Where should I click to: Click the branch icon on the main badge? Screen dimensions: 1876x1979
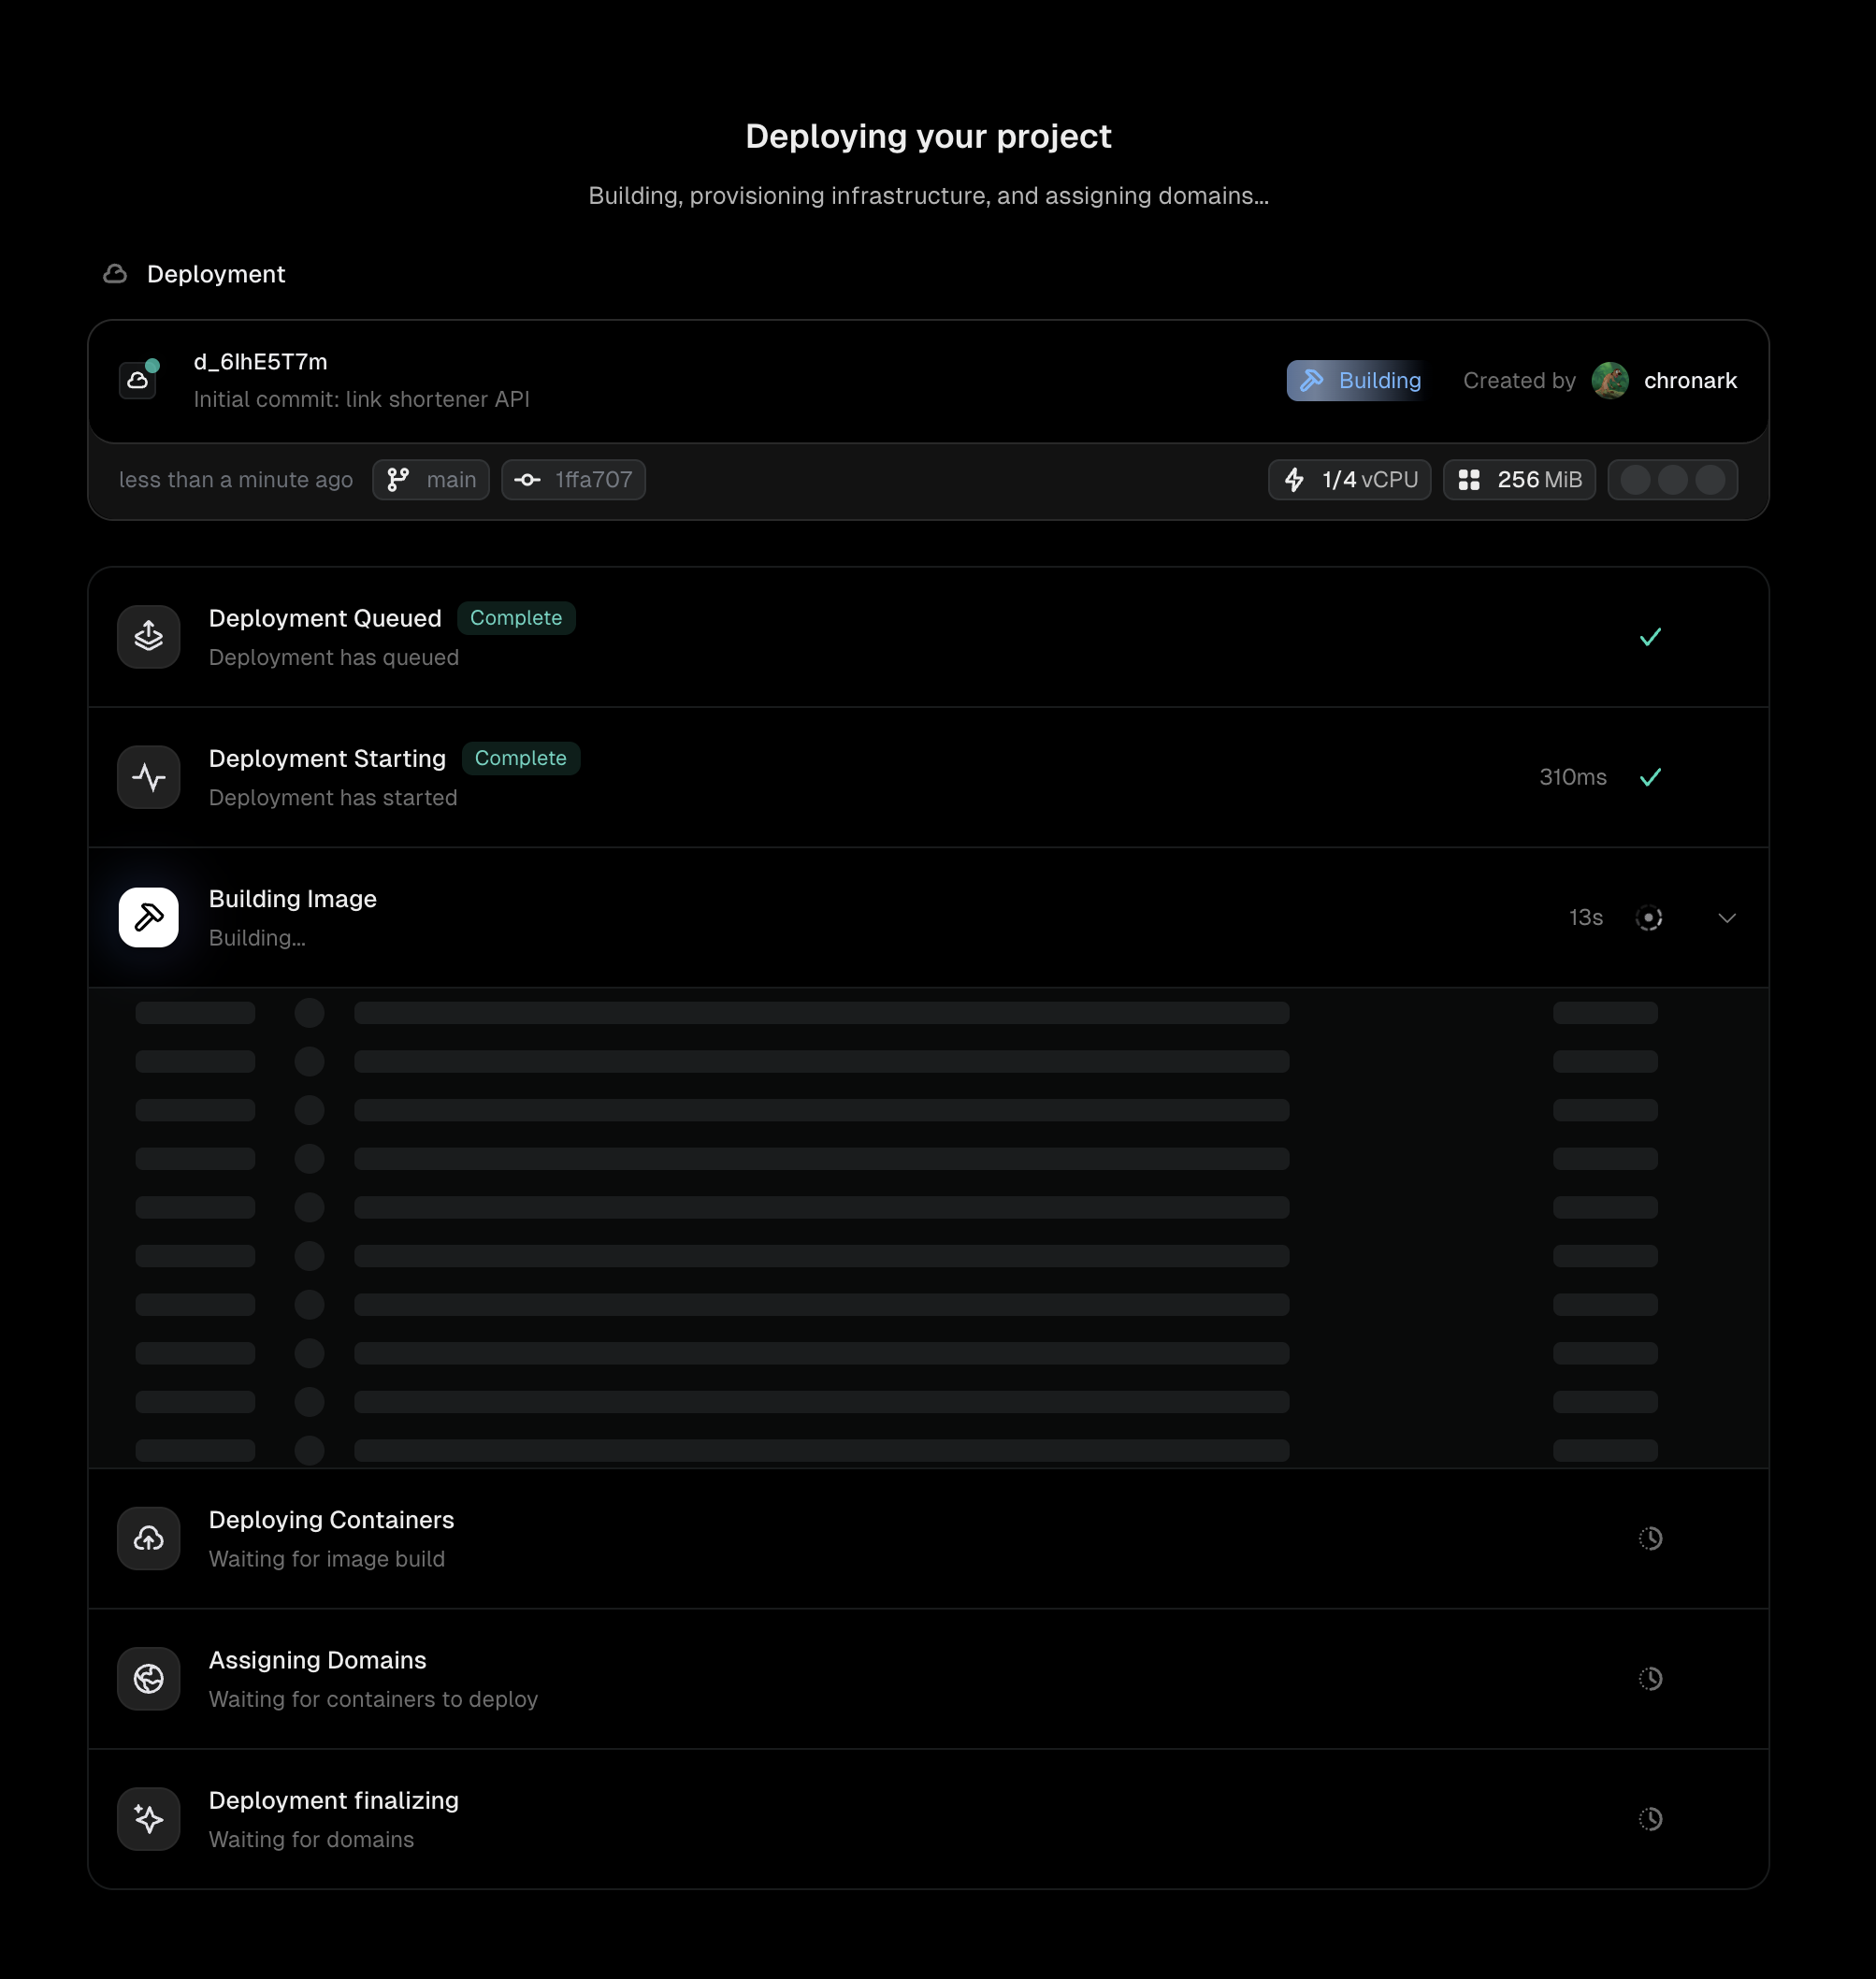click(397, 480)
